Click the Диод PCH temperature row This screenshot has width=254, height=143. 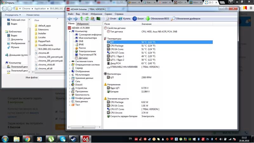pyautogui.click(x=160, y=63)
